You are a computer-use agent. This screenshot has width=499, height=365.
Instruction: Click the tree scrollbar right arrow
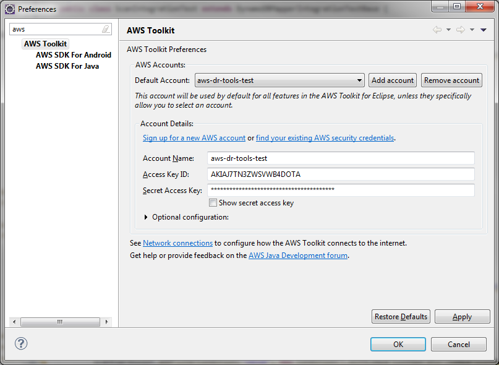[106, 322]
